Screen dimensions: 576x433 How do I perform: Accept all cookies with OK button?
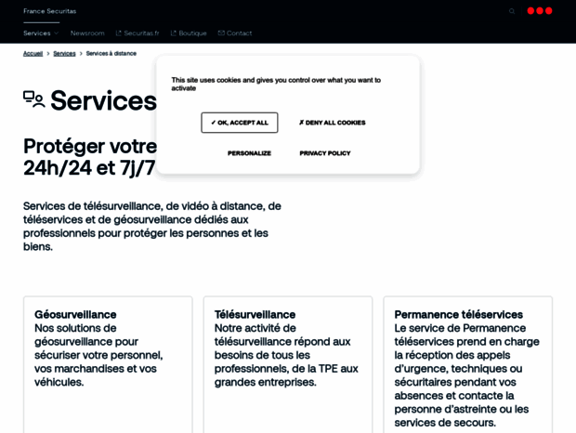pyautogui.click(x=240, y=123)
